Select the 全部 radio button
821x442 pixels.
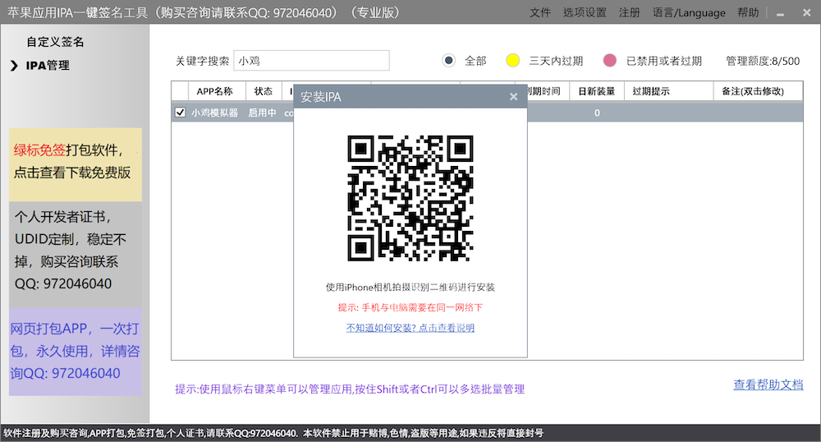point(448,61)
